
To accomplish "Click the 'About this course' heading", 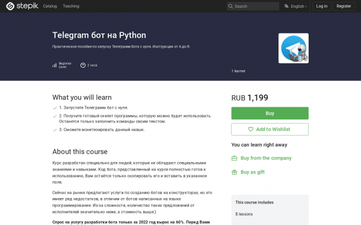I will click(80, 152).
